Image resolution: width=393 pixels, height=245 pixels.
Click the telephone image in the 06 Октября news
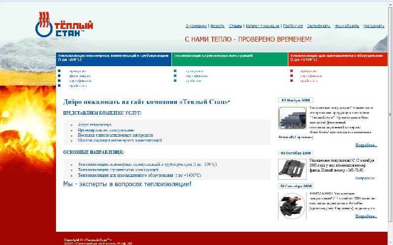point(292,169)
